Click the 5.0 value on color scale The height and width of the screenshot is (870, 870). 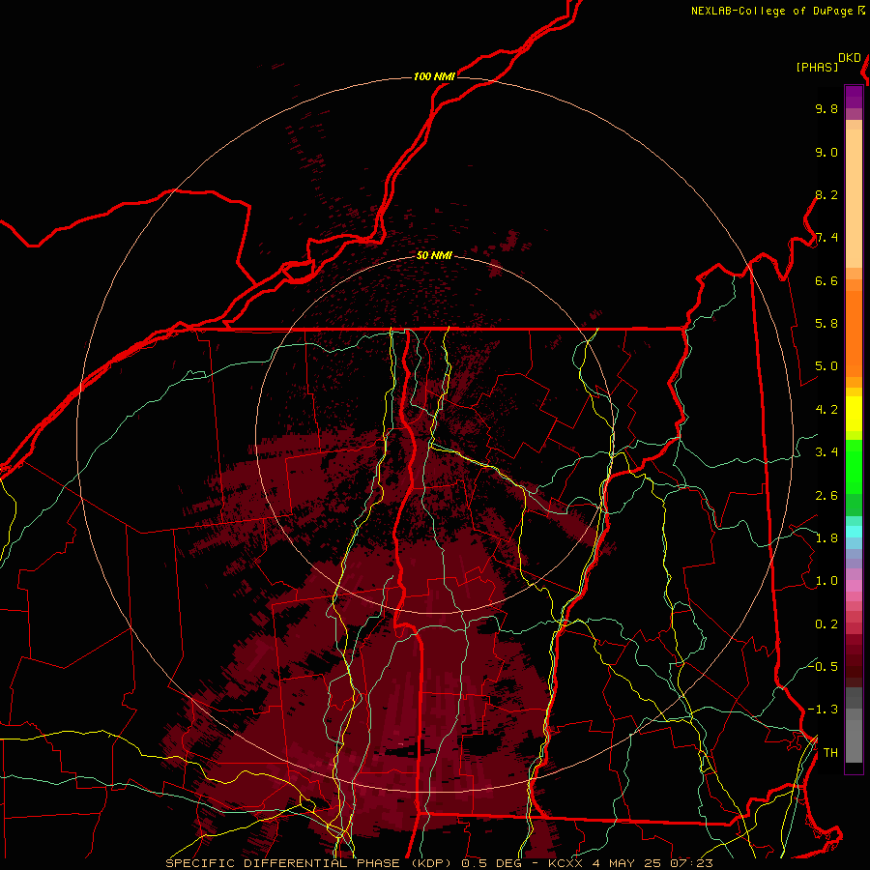826,366
